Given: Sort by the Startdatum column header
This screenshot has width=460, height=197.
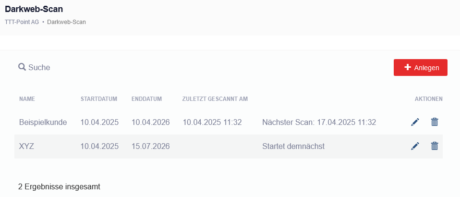Looking at the screenshot, I should (99, 99).
